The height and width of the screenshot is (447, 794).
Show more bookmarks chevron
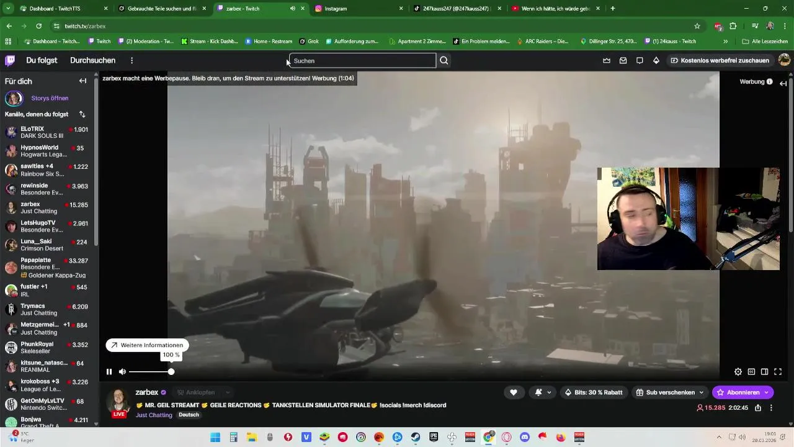point(725,42)
